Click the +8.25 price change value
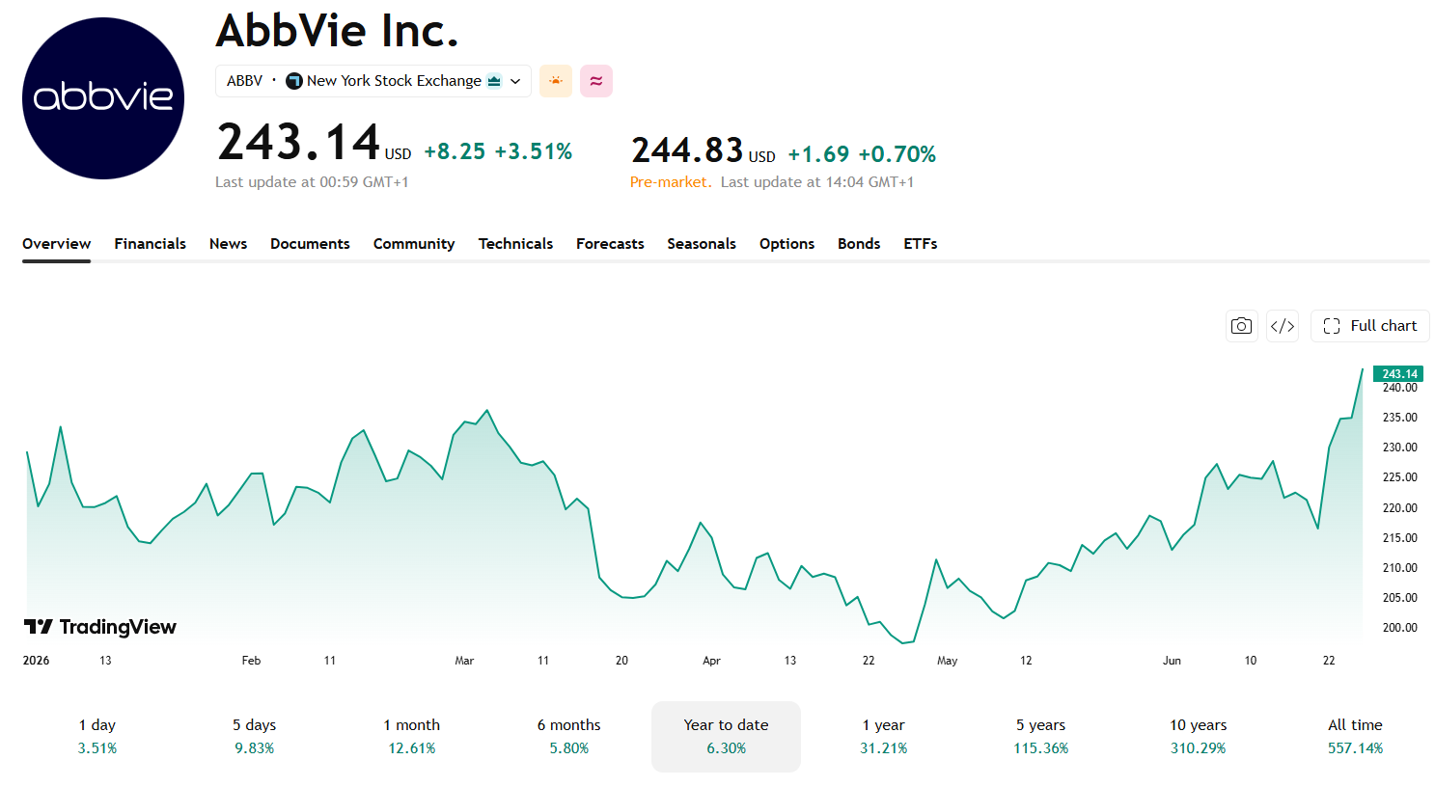This screenshot has width=1435, height=787. click(455, 151)
